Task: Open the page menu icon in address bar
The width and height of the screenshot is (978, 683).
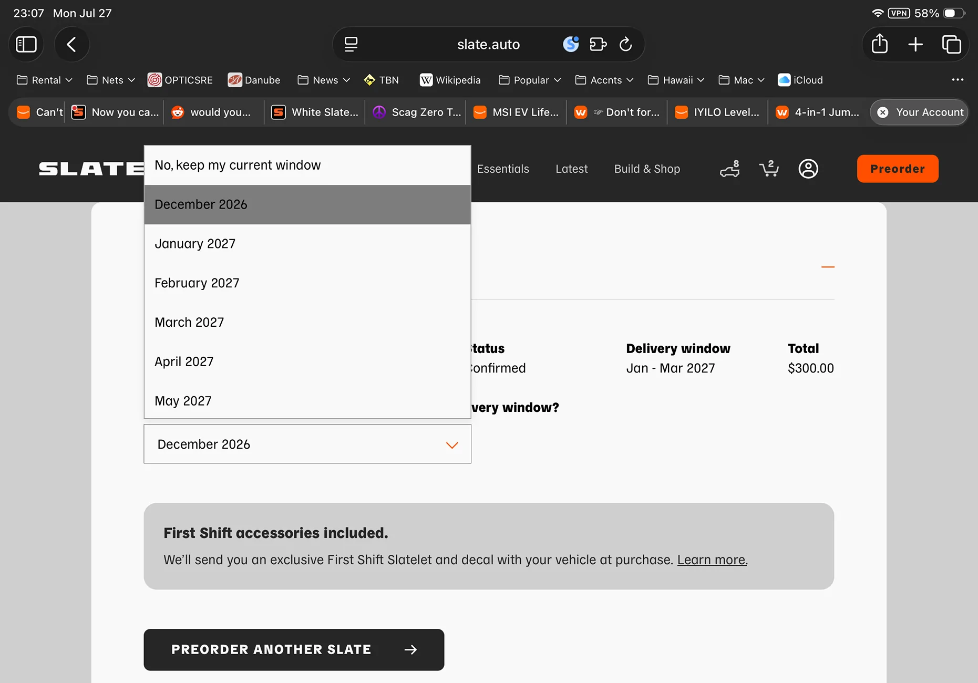Action: (x=351, y=44)
